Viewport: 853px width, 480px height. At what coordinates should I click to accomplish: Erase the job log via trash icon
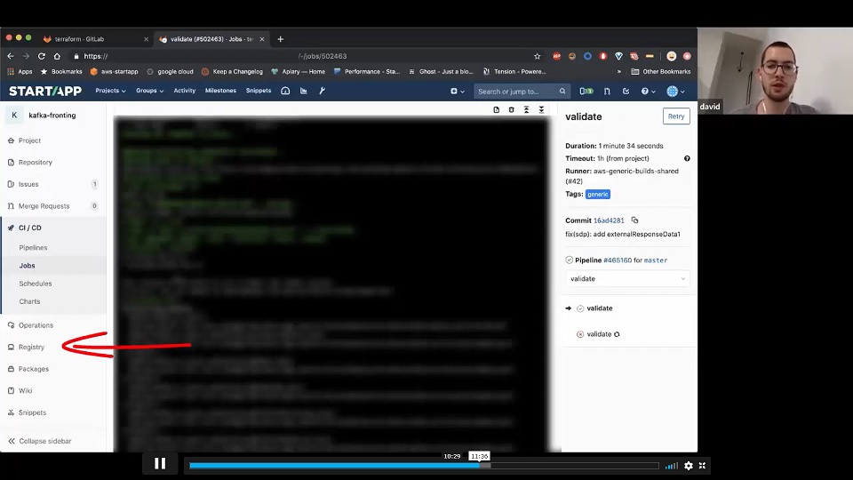(x=511, y=110)
